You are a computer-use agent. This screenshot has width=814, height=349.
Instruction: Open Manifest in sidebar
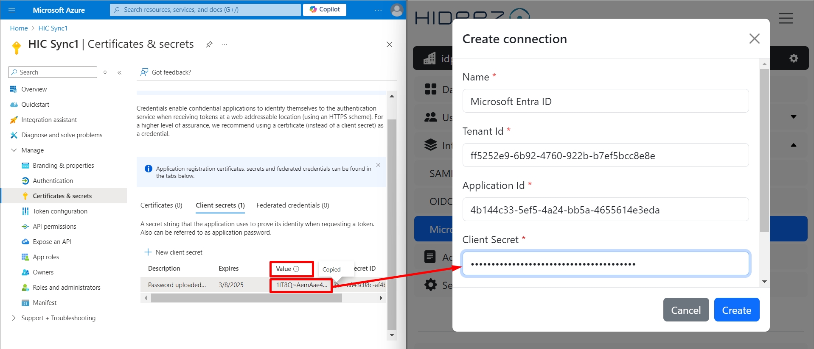coord(45,303)
